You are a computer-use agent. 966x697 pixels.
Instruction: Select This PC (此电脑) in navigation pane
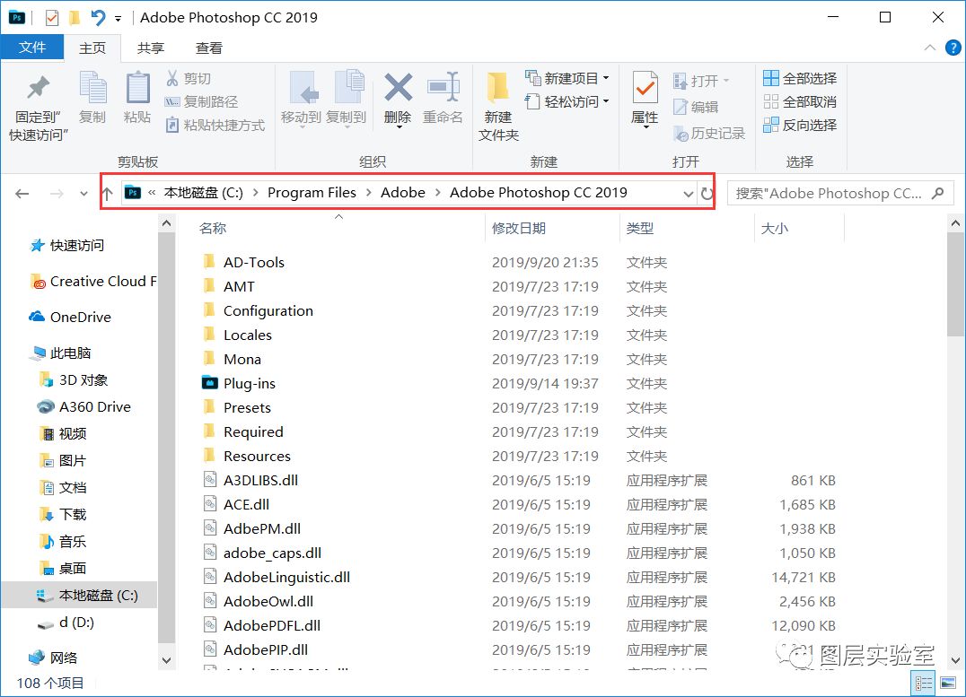tap(61, 353)
